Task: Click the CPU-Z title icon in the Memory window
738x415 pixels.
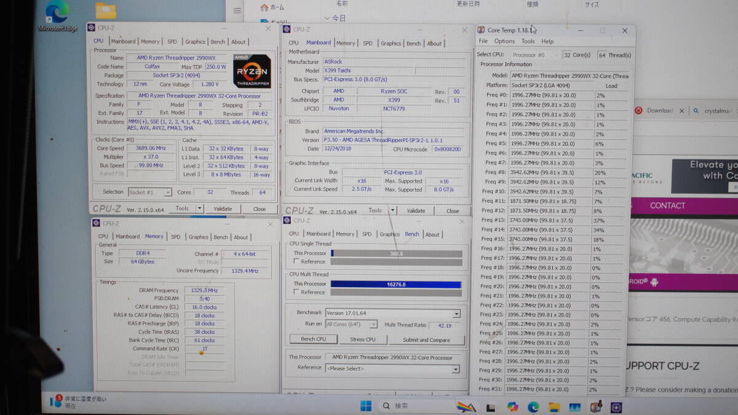Action: 96,223
